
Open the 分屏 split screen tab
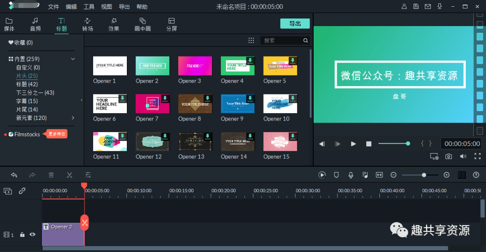click(x=171, y=24)
